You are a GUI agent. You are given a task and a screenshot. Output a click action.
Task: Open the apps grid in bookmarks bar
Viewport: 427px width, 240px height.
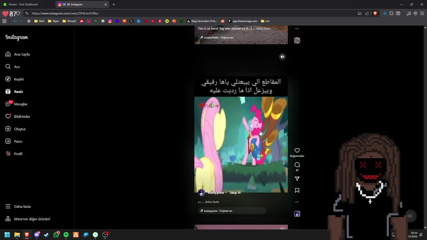(4, 21)
